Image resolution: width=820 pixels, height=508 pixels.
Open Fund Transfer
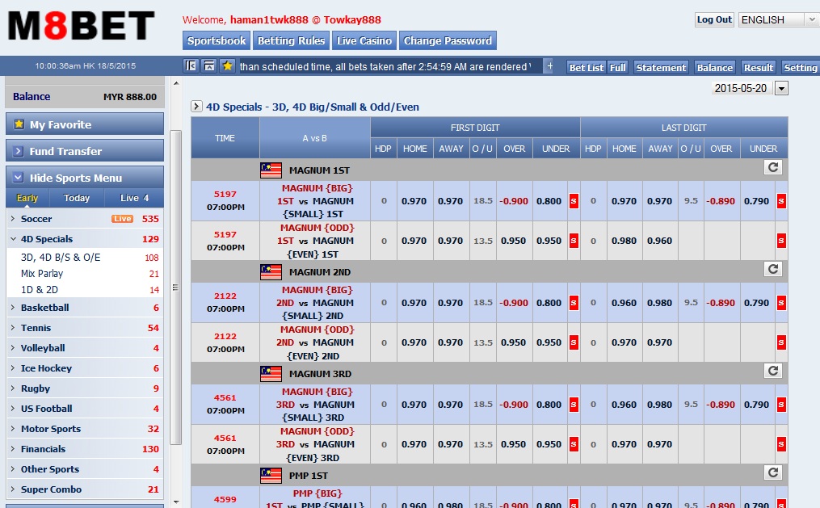pos(85,151)
